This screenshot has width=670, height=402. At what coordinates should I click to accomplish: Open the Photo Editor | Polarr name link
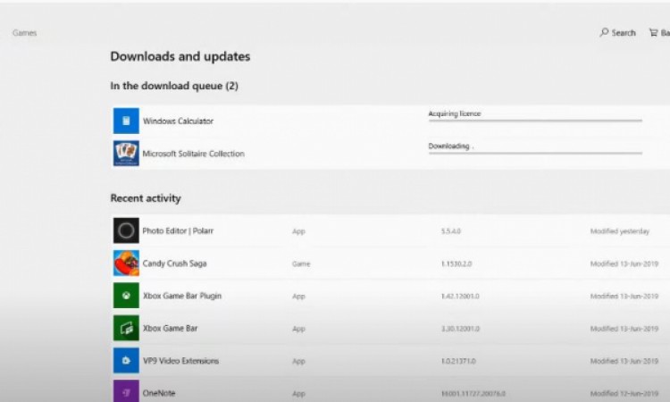[178, 230]
